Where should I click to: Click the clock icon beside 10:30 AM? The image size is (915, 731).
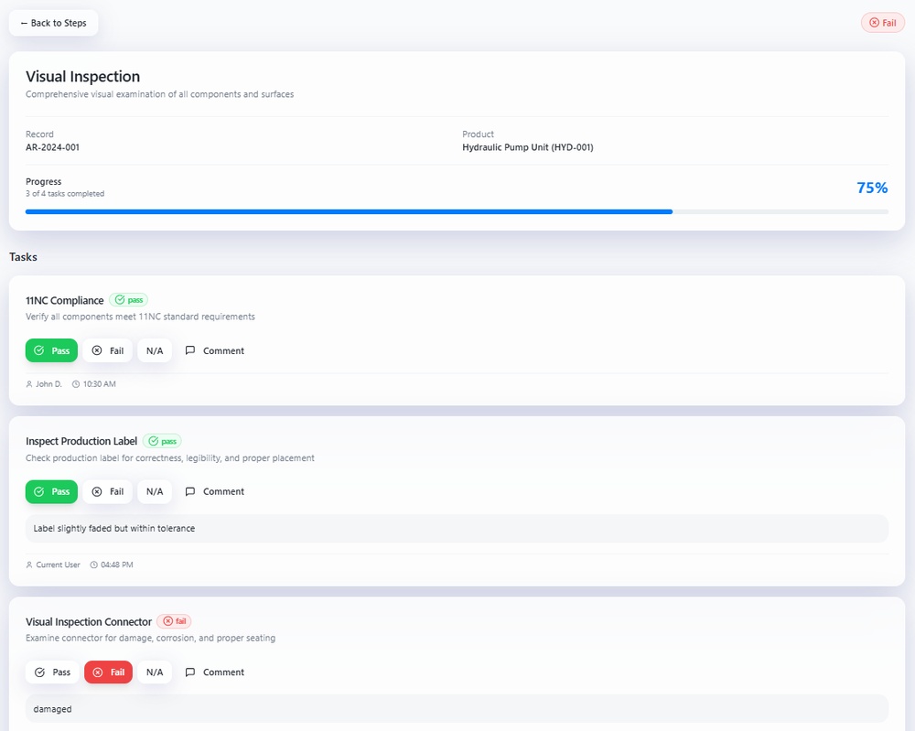click(76, 384)
